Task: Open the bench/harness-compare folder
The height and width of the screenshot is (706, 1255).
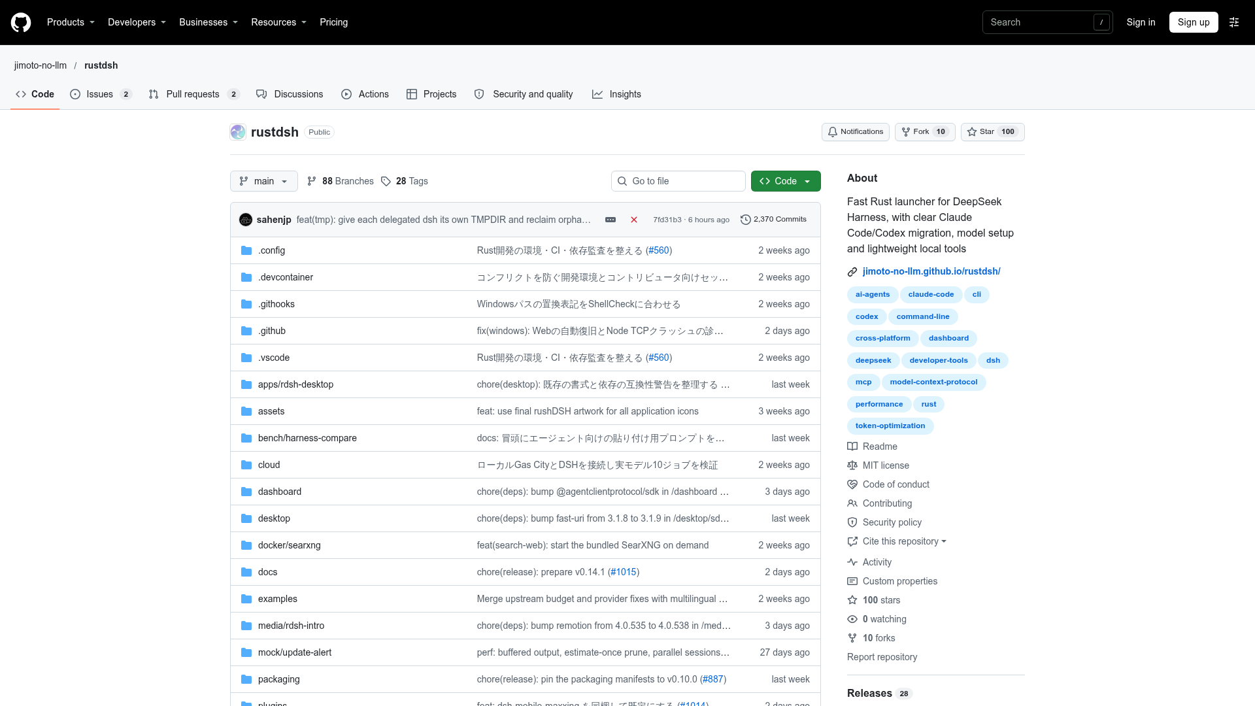Action: click(307, 438)
